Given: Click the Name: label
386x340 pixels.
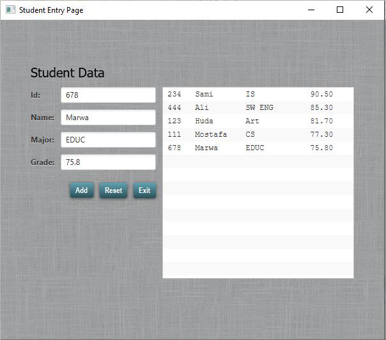Looking at the screenshot, I should pos(42,118).
